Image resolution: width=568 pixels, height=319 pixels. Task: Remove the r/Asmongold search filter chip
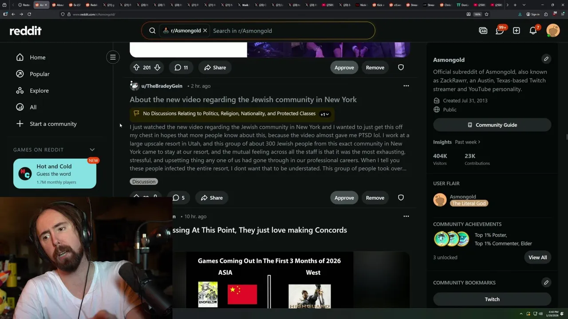[205, 31]
